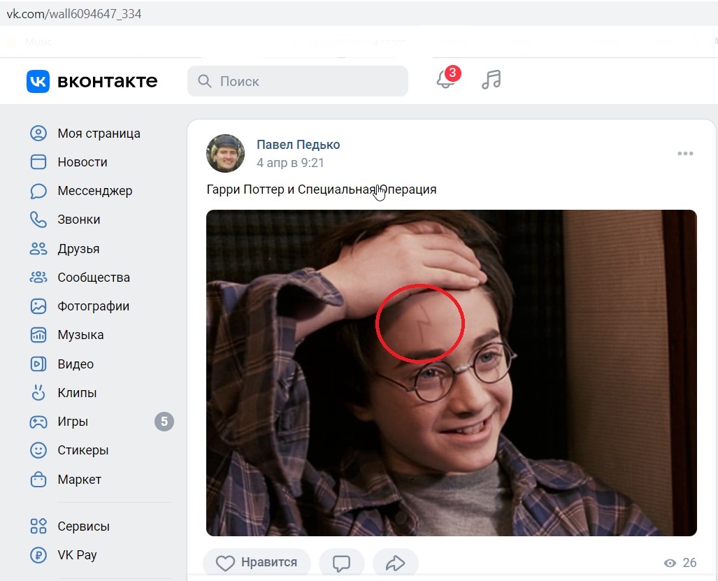Open Сервисы section label
Image resolution: width=718 pixels, height=581 pixels.
pos(83,526)
